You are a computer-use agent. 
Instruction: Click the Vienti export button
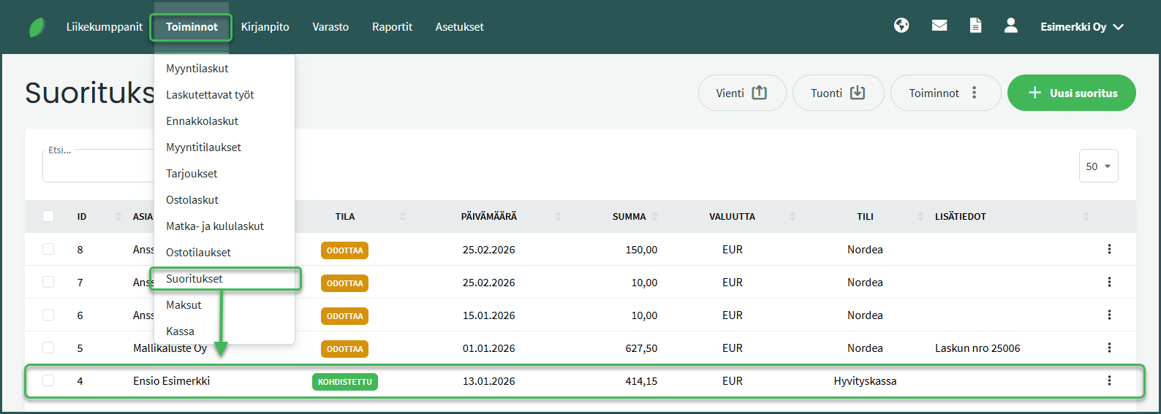[x=741, y=93]
